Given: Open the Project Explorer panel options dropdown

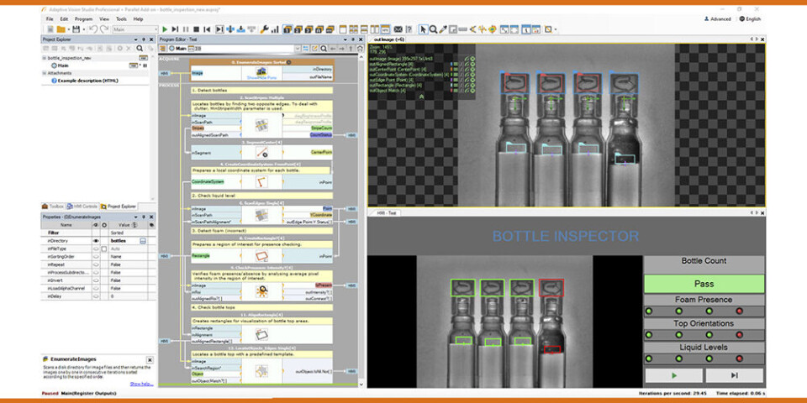Looking at the screenshot, I should point(135,39).
